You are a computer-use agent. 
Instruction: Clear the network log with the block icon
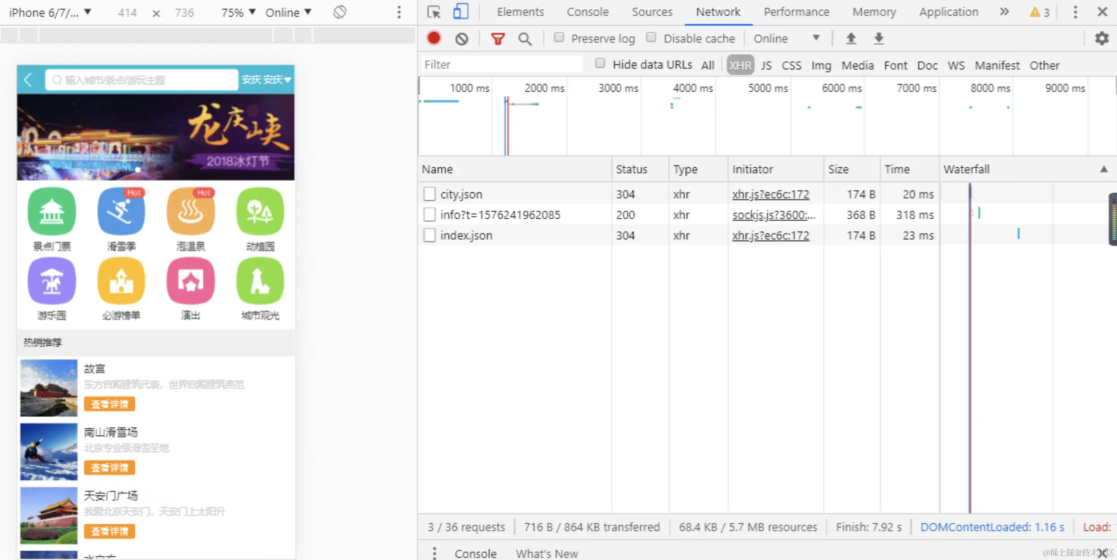pyautogui.click(x=461, y=39)
